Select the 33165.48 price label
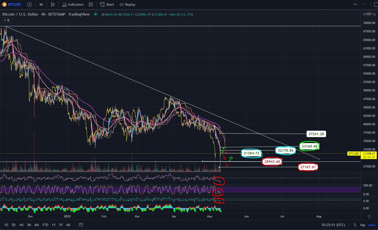 click(x=309, y=146)
